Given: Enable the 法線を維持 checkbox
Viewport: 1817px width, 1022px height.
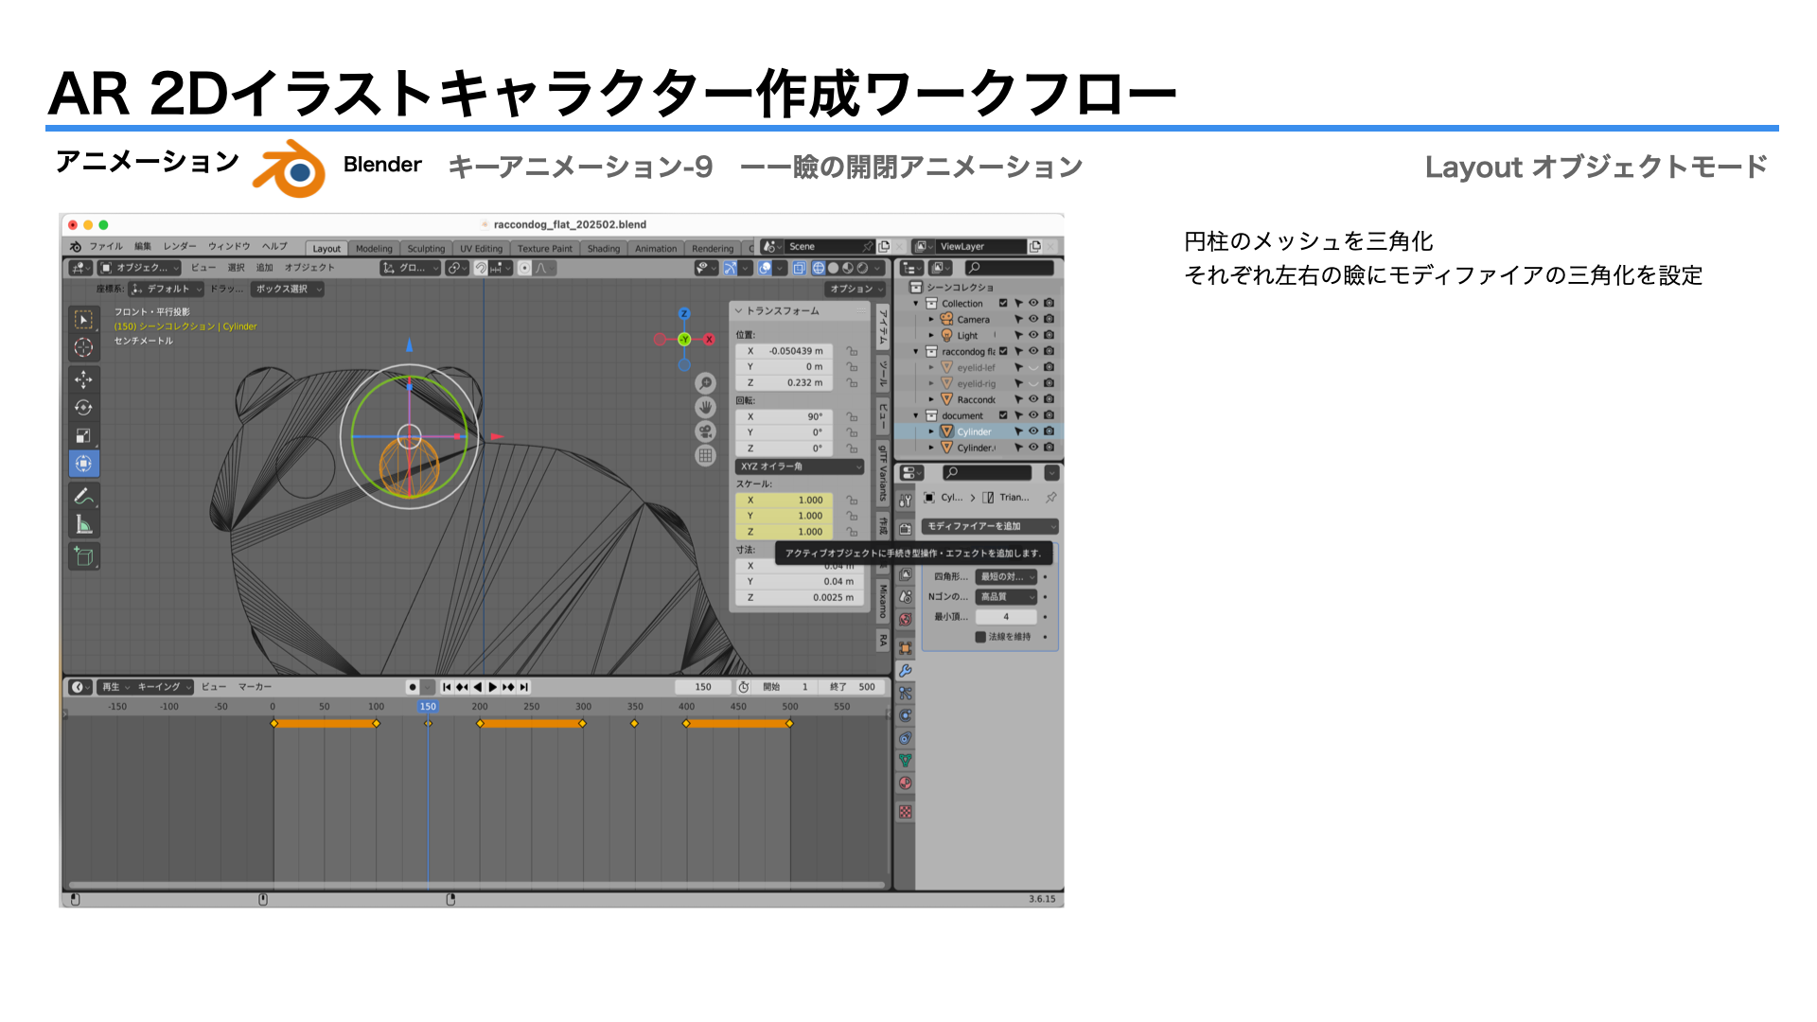Looking at the screenshot, I should [980, 637].
